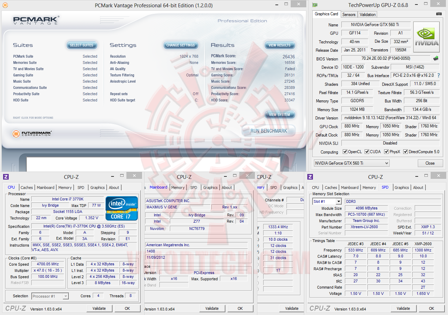Click the Bus Interface question mark

(439, 75)
